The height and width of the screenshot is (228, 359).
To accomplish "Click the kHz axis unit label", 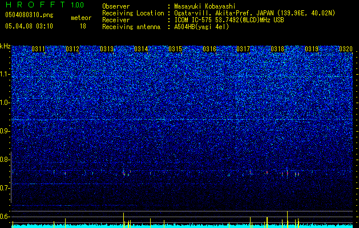I will pos(5,46).
